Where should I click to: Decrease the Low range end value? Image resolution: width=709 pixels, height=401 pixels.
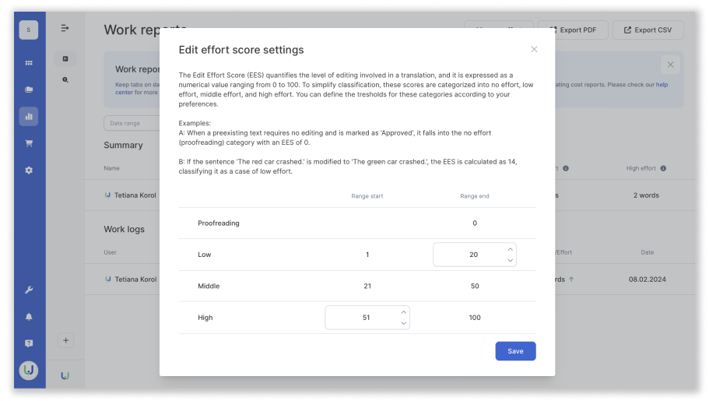point(510,260)
